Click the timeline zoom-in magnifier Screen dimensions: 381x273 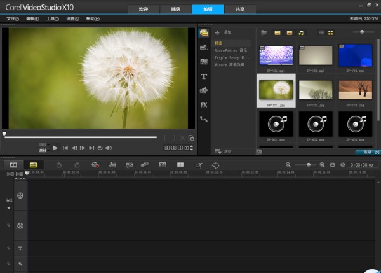pos(322,165)
